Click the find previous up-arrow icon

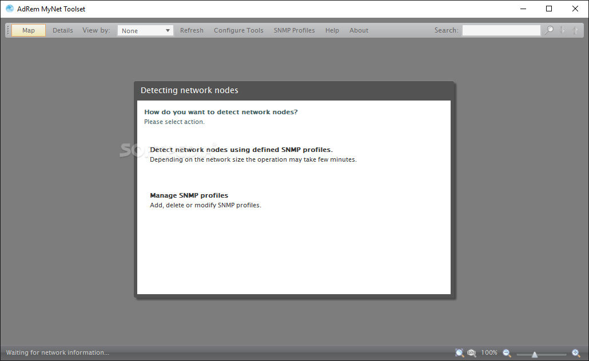point(575,30)
